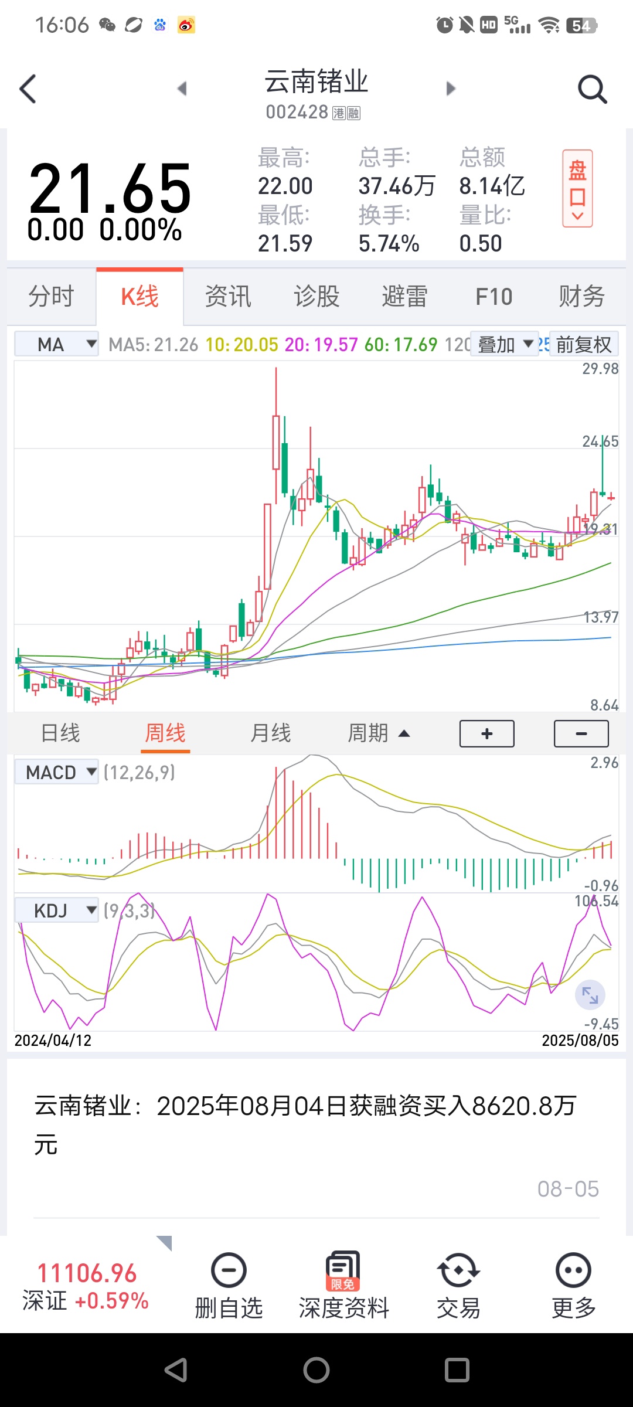
Task: Switch chart to 日线
Action: pos(60,733)
